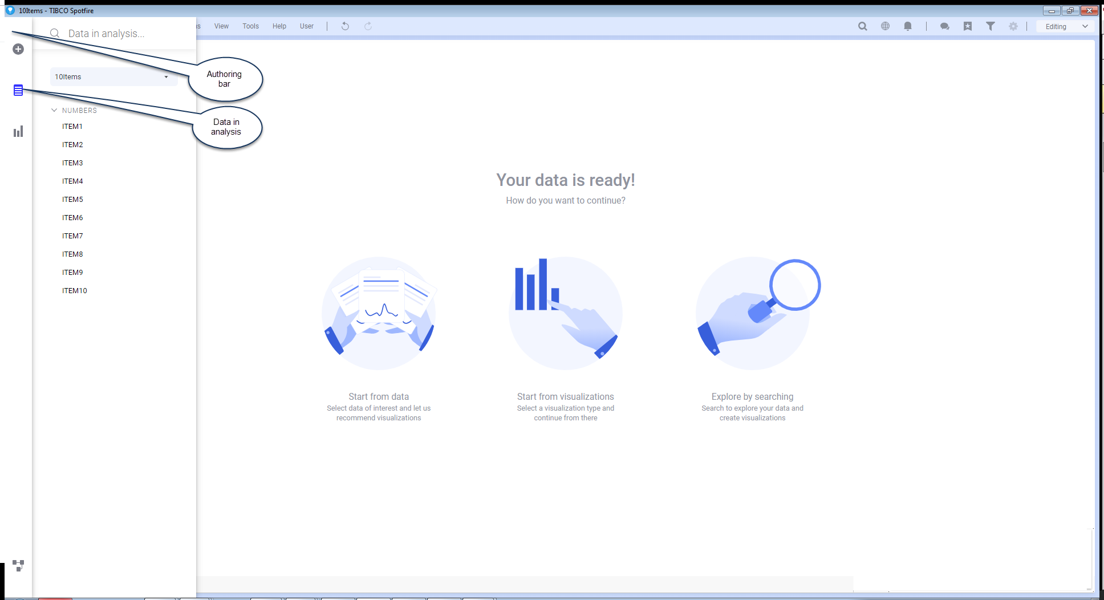1104x600 pixels.
Task: Open the Help menu
Action: point(279,26)
